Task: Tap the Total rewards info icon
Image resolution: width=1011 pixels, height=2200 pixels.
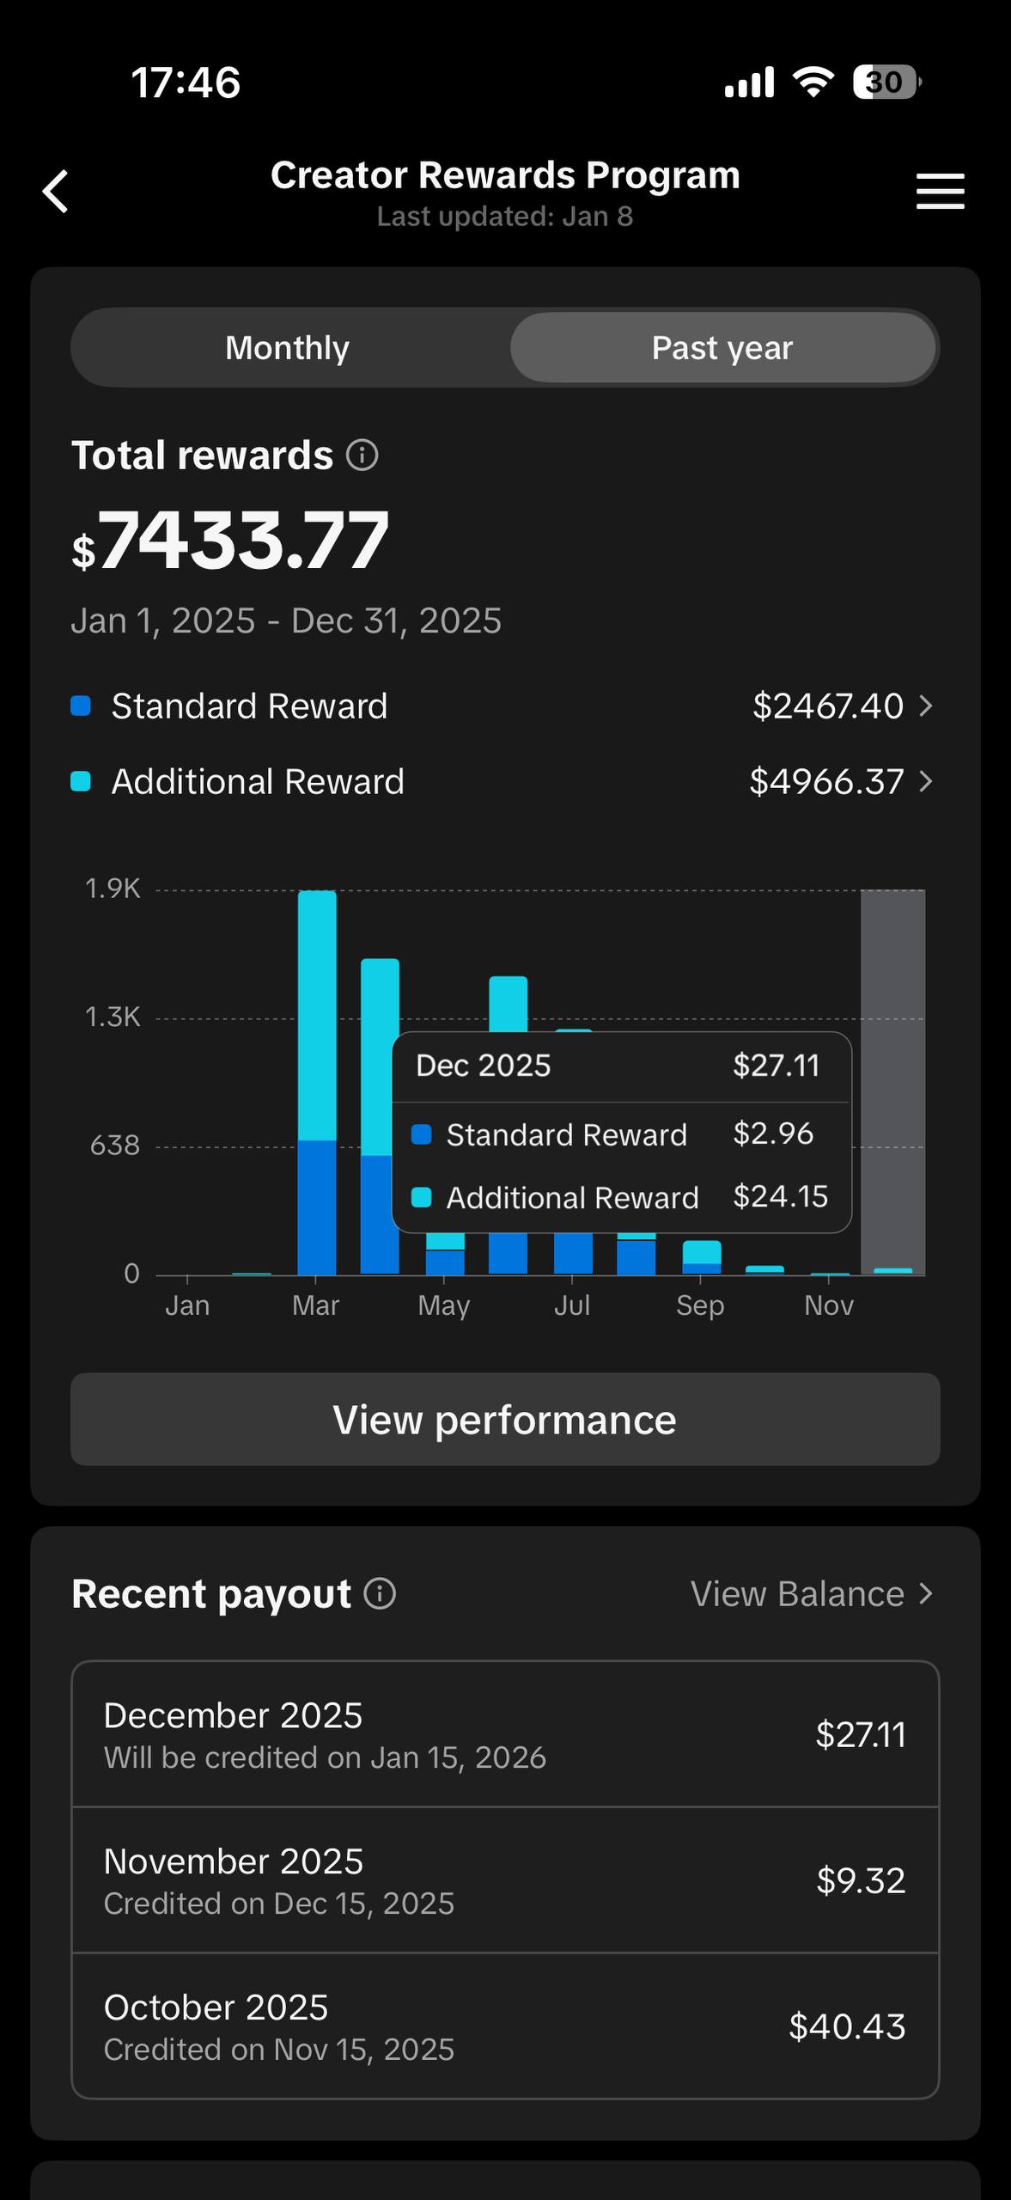Action: tap(362, 455)
